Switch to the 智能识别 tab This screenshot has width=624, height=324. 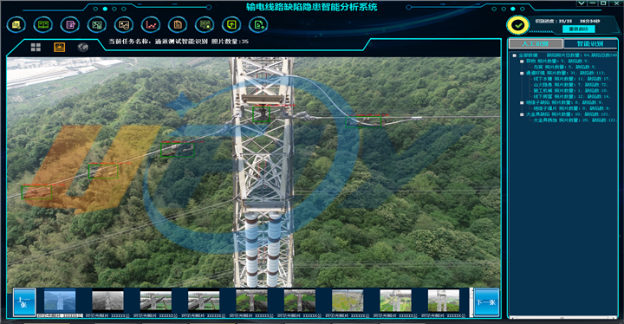tap(590, 43)
